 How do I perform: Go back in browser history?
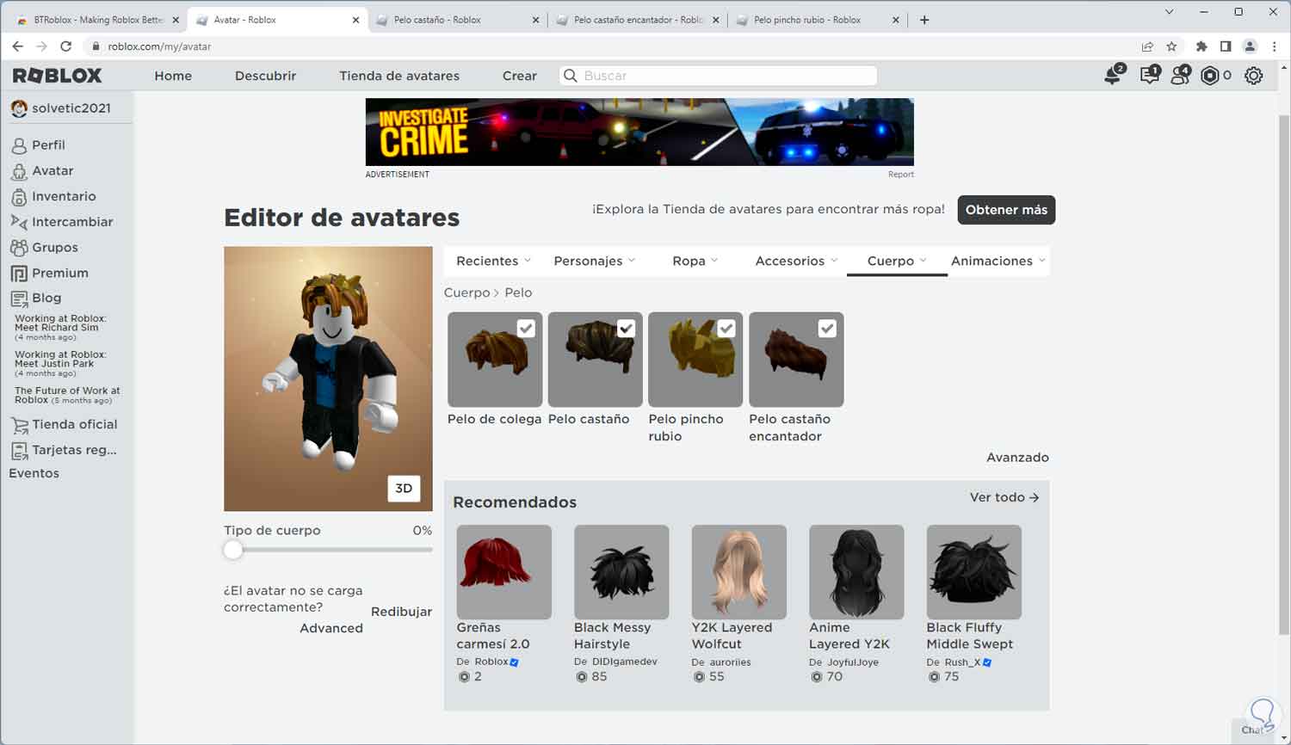[17, 46]
